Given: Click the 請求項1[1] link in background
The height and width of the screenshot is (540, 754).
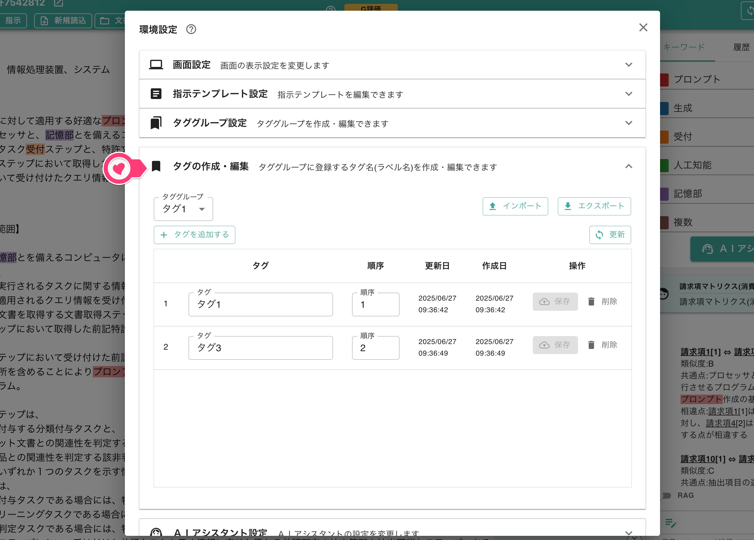Looking at the screenshot, I should click(x=700, y=352).
